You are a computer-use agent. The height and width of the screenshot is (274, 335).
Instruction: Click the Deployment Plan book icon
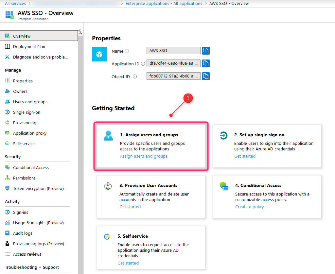[7, 46]
